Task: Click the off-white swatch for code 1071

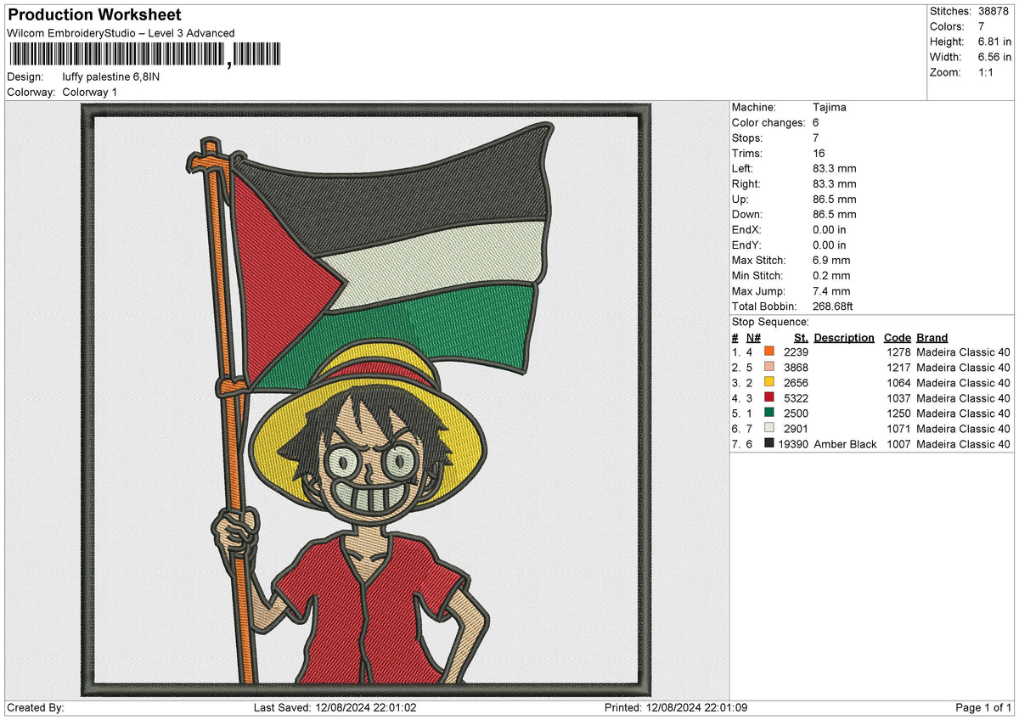Action: tap(769, 427)
